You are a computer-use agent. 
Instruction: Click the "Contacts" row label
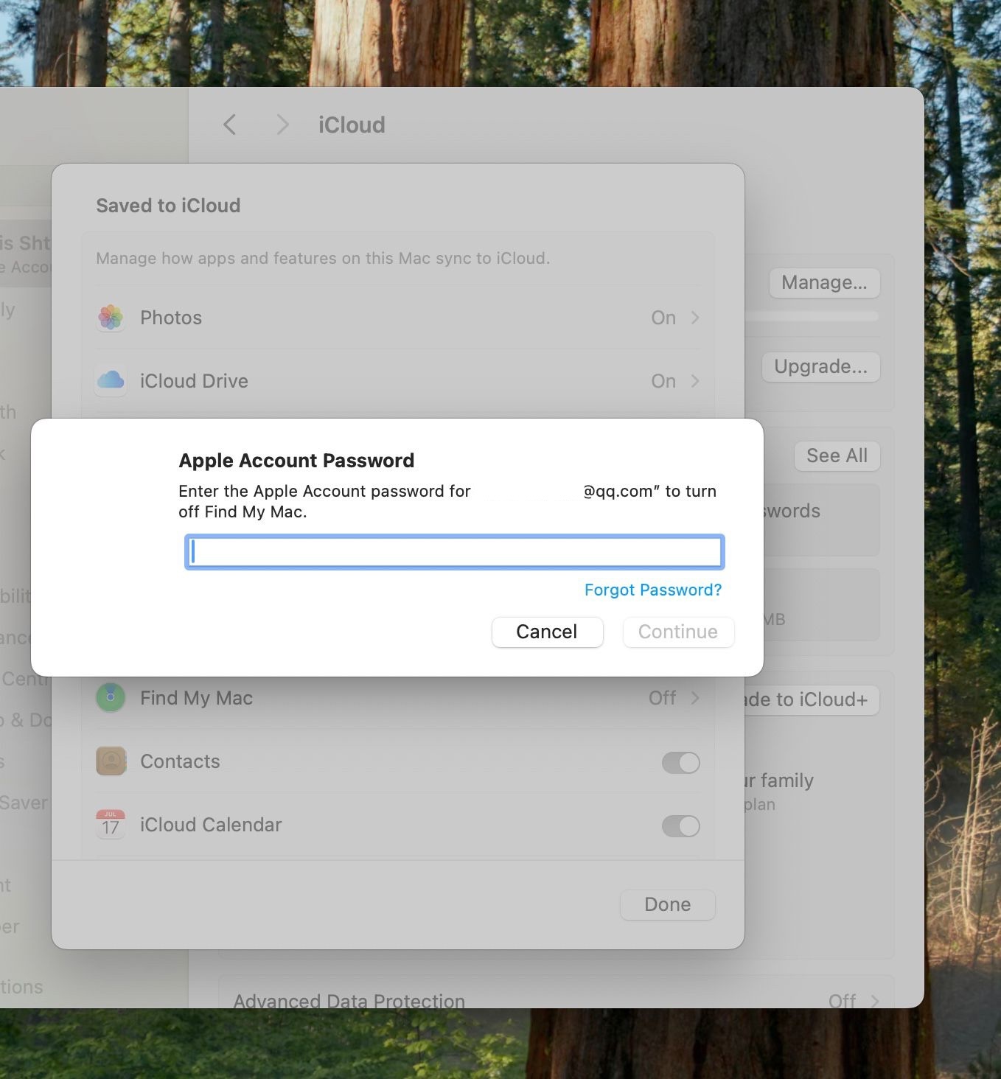coord(180,761)
